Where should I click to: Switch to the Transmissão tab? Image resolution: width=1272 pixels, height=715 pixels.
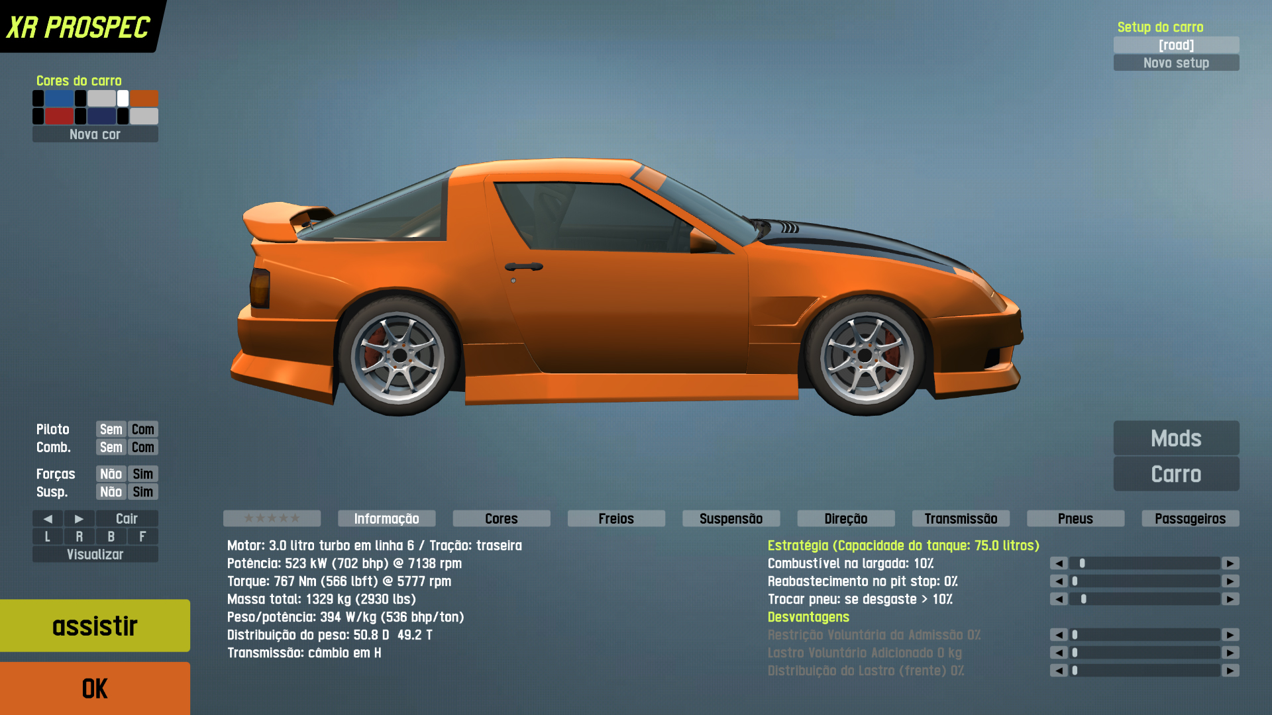[x=961, y=518]
